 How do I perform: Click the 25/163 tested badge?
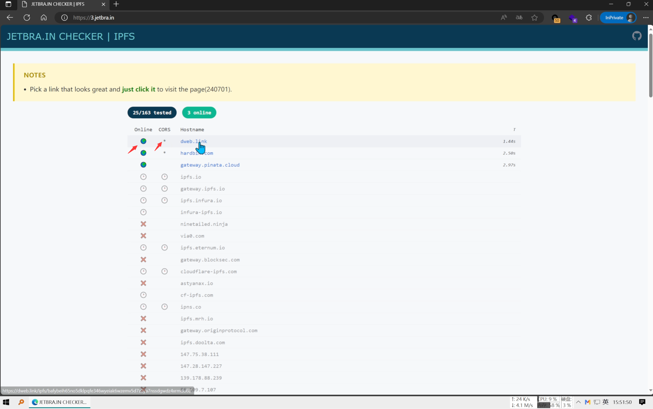pos(152,112)
